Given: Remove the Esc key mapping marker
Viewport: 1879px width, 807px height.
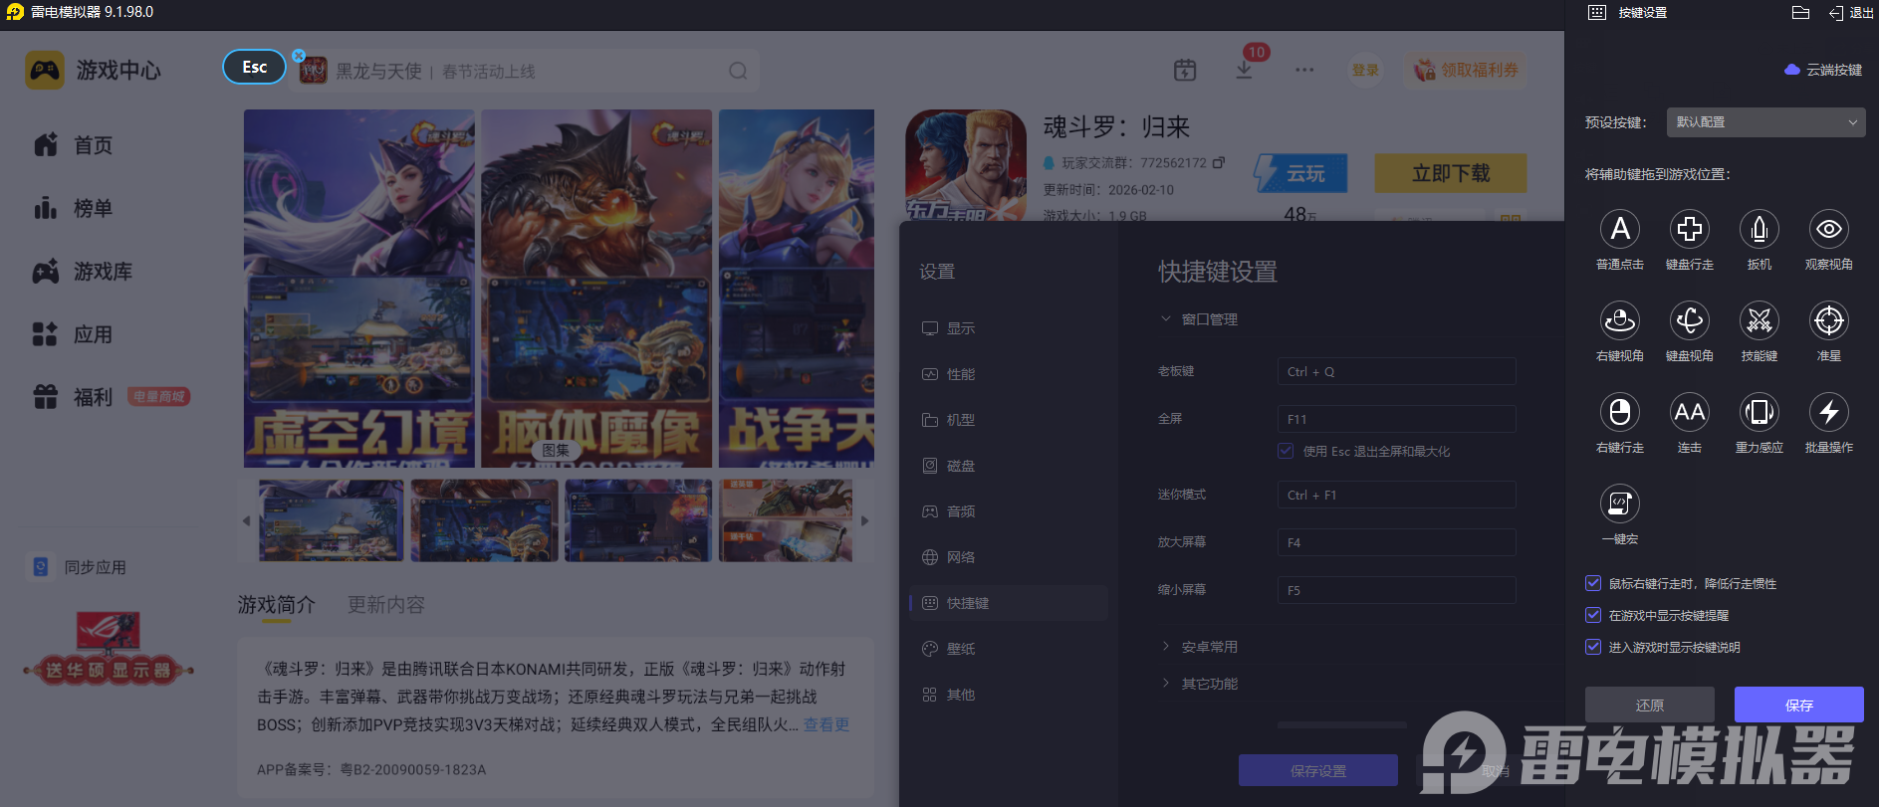Looking at the screenshot, I should (x=299, y=55).
